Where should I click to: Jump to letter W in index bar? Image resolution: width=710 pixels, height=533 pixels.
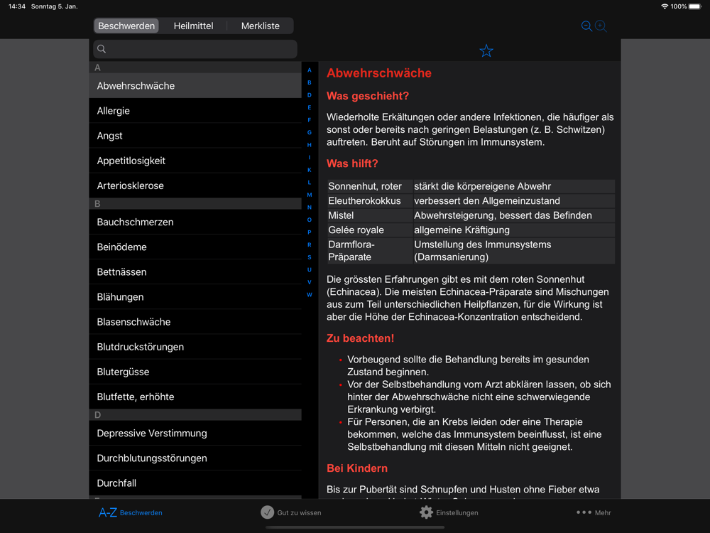[310, 295]
